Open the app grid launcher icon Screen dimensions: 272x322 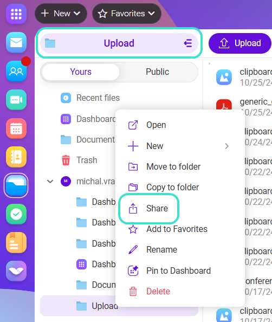point(16,14)
